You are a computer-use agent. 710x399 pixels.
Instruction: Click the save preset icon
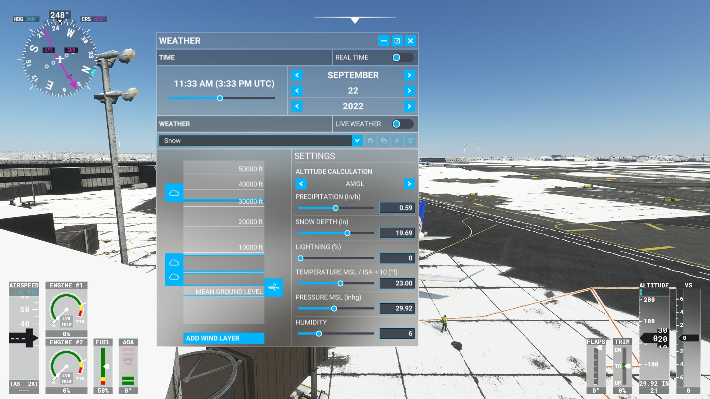tap(370, 140)
